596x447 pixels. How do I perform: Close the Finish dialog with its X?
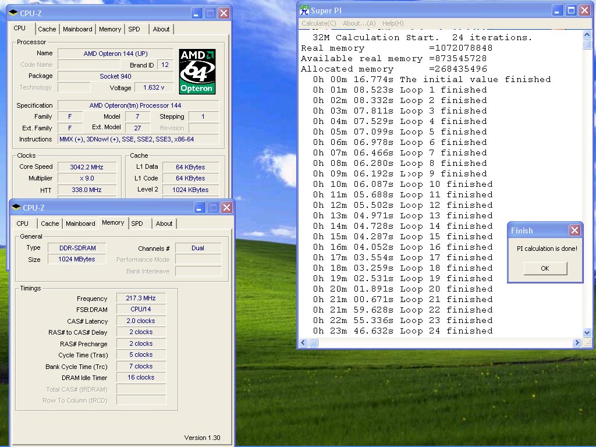[574, 230]
